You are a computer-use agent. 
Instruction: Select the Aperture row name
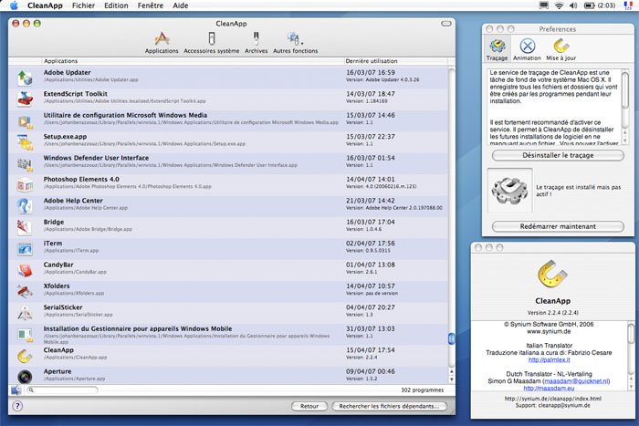click(x=58, y=371)
